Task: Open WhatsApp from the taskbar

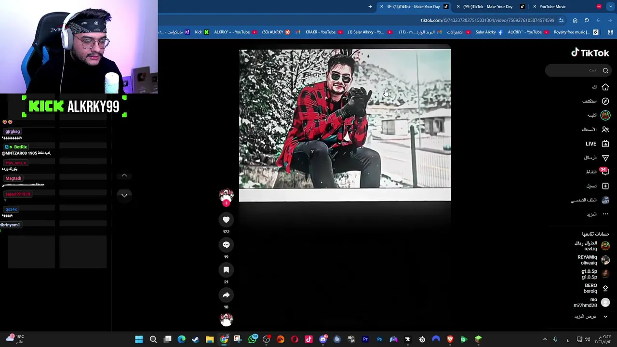Action: pos(252,339)
